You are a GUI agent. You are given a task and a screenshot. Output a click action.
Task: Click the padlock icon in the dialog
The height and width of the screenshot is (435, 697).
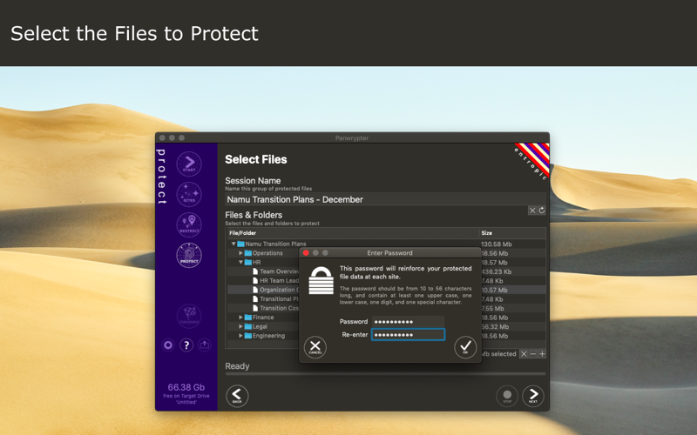click(321, 280)
